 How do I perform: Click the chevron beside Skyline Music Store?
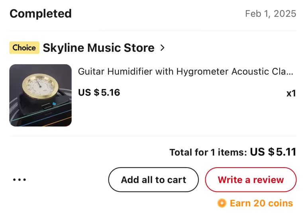point(162,48)
